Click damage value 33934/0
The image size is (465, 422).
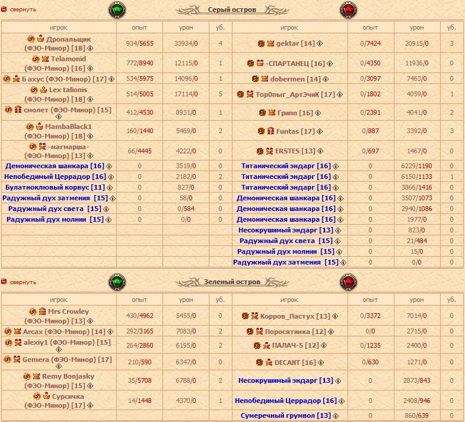(186, 43)
